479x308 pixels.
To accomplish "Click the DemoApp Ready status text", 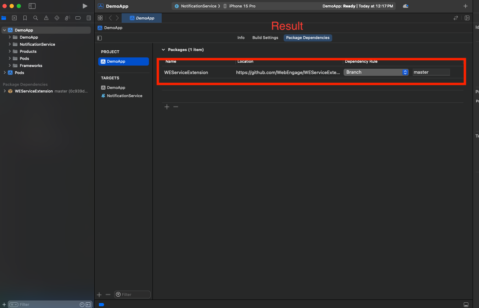I will tap(358, 6).
